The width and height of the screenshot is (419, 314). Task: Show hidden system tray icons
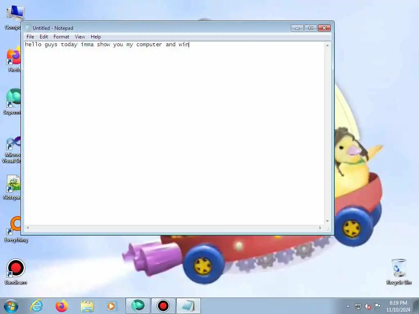[x=348, y=307]
